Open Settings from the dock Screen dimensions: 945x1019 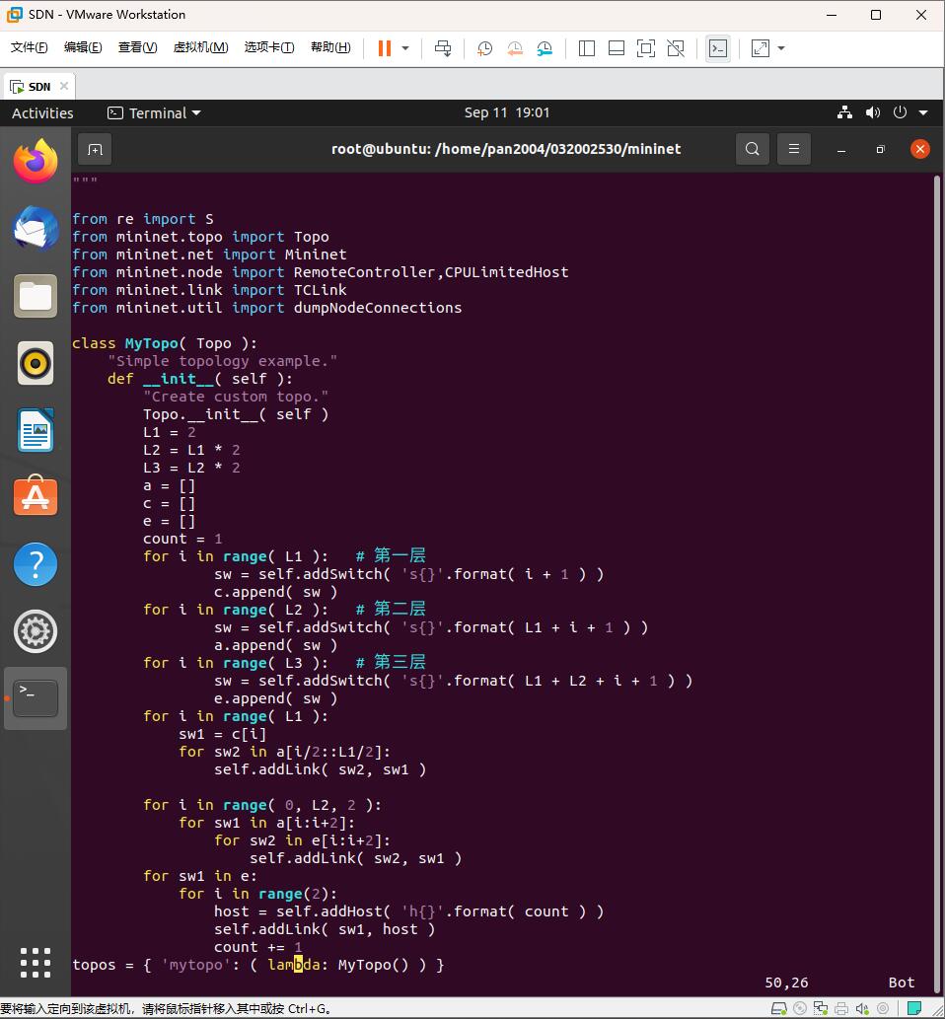(x=36, y=631)
